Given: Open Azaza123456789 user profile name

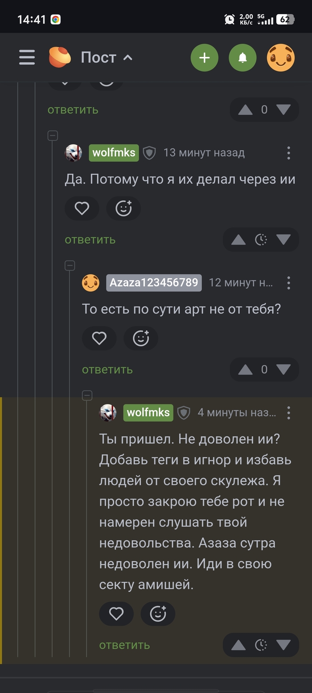Looking at the screenshot, I should [x=154, y=283].
